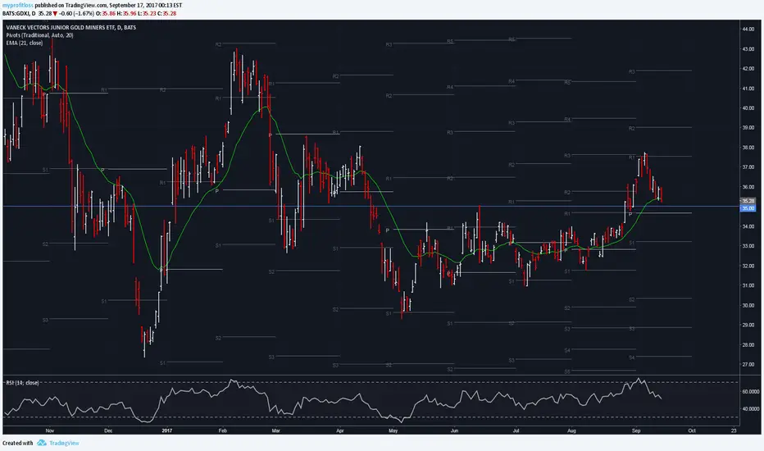Click the 27.00 price axis label
The image size is (764, 451).
point(748,364)
